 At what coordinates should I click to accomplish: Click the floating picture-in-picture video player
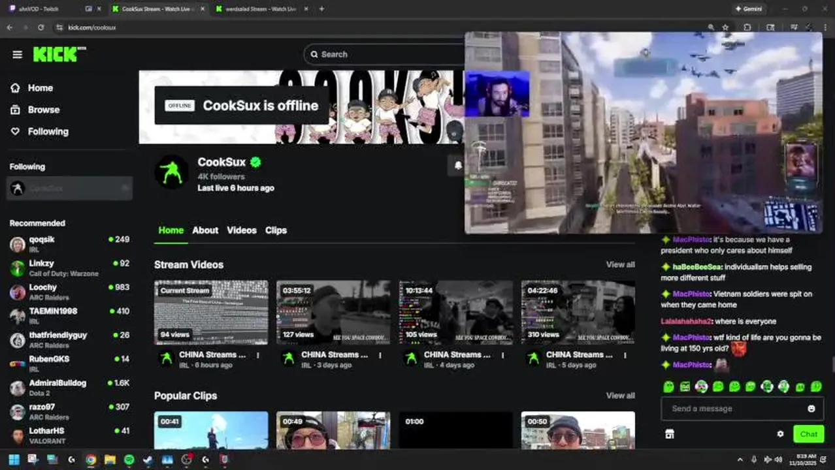[x=644, y=133]
